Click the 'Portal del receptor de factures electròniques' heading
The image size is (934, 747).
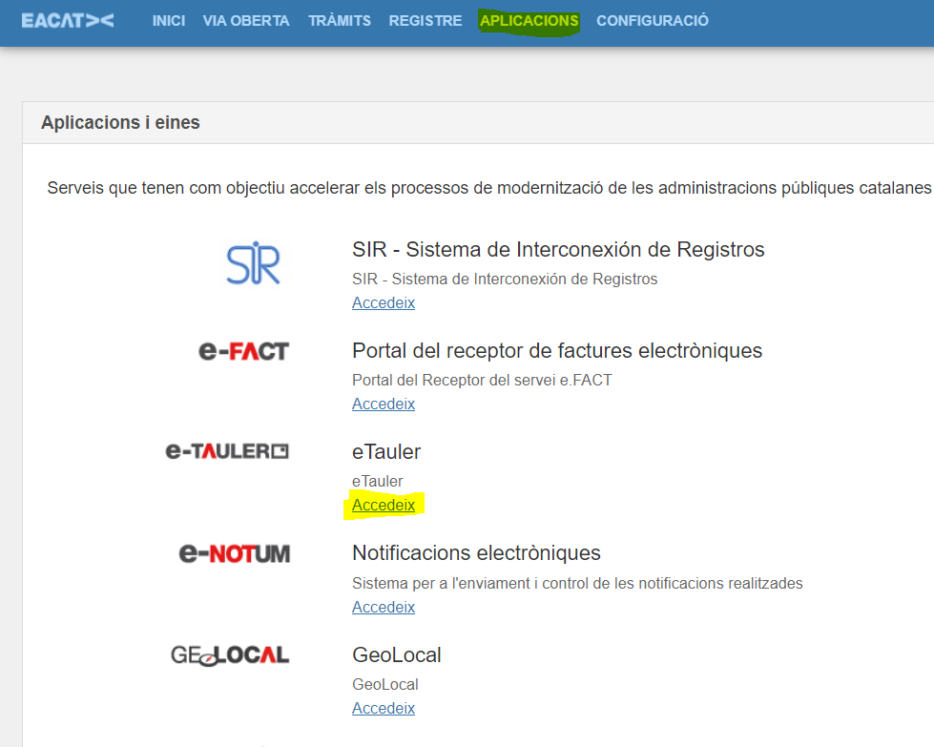[557, 351]
